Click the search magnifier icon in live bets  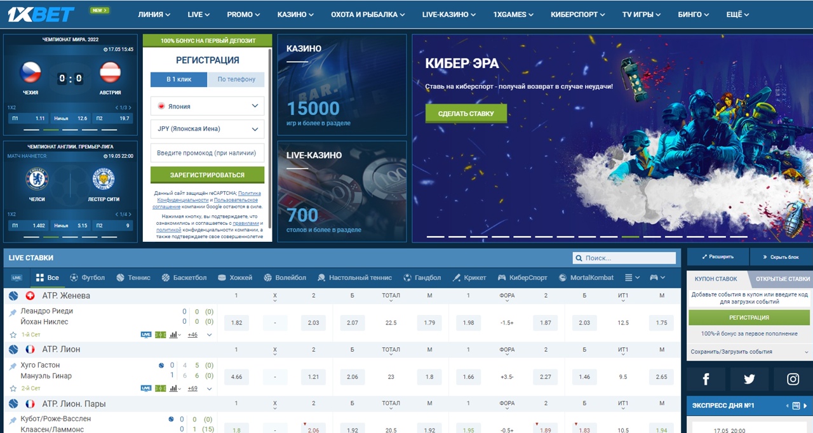pos(579,258)
